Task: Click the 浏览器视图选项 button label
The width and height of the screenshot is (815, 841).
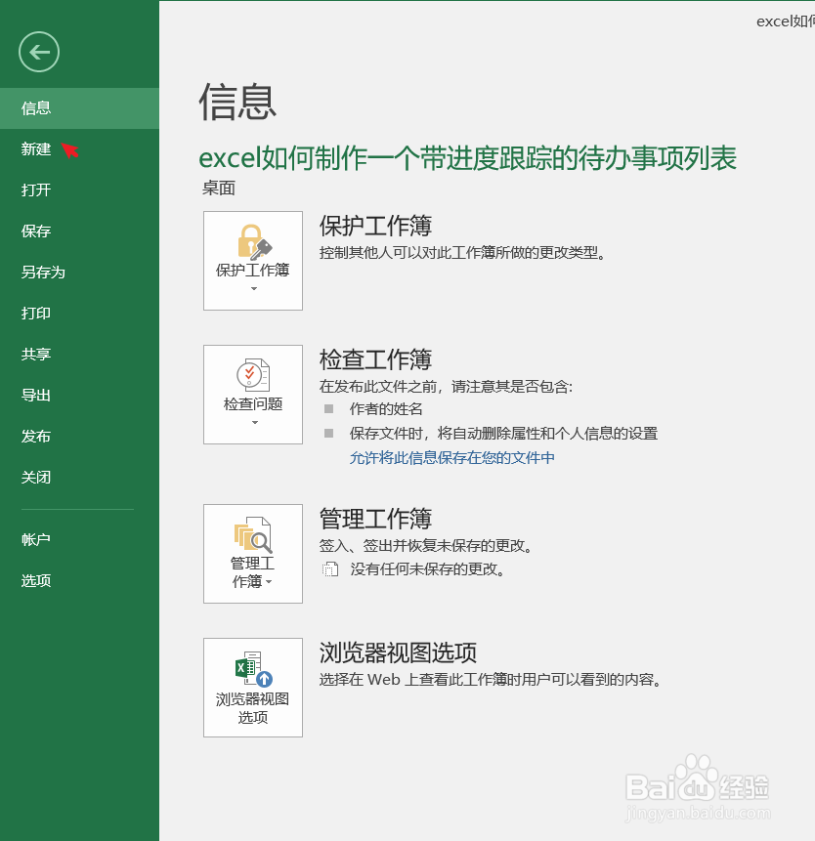Action: [253, 708]
